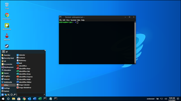The width and height of the screenshot is (181, 101).
Task: Open the notification center icon
Action: pos(178,99)
